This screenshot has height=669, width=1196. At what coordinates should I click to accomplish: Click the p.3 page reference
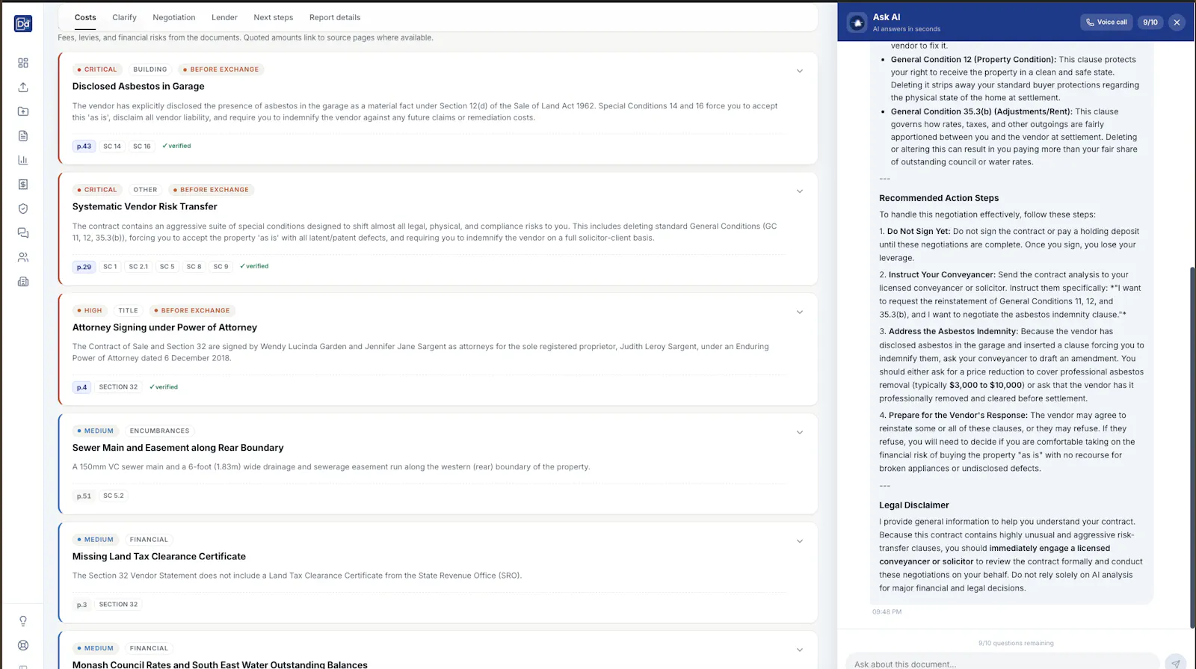pyautogui.click(x=81, y=605)
